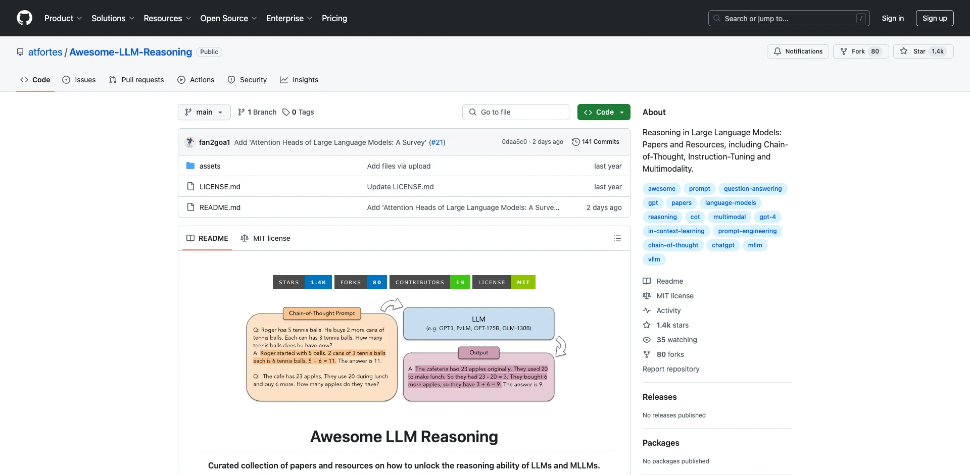This screenshot has height=475, width=970.
Task: Open the green Code dropdown button
Action: 604,112
